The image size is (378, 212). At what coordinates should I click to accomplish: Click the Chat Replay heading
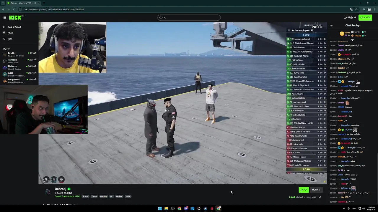point(352,26)
